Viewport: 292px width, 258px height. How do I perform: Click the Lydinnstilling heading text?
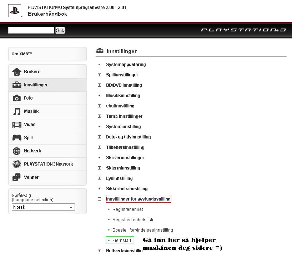tap(119, 178)
